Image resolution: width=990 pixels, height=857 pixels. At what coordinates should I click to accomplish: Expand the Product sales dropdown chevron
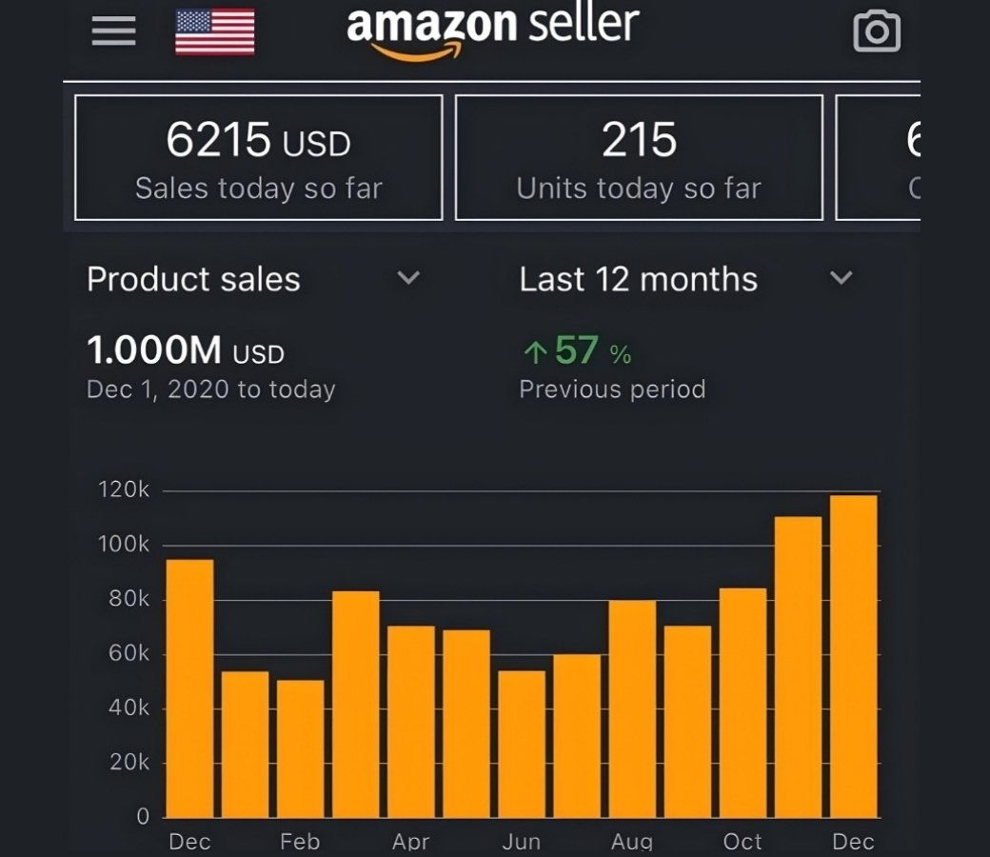coord(408,278)
